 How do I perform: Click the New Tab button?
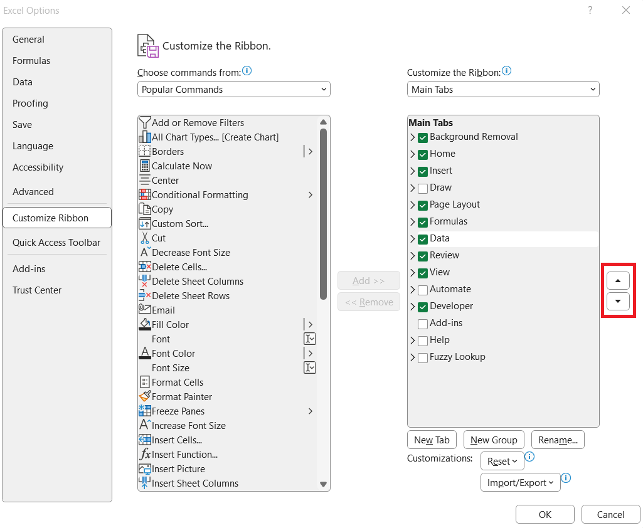click(x=432, y=440)
